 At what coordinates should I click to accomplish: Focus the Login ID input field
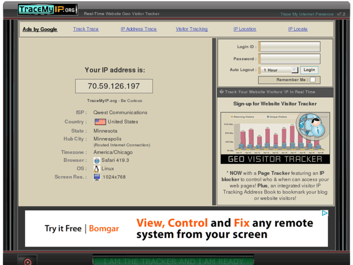click(x=290, y=47)
